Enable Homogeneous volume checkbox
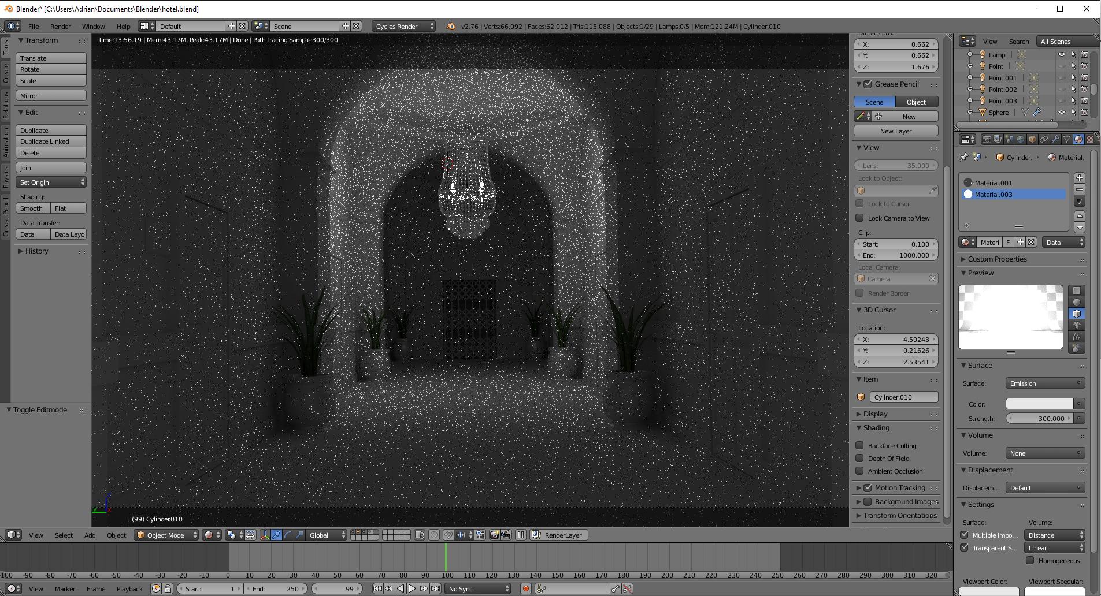Screen dimensions: 1101x596 (1030, 560)
